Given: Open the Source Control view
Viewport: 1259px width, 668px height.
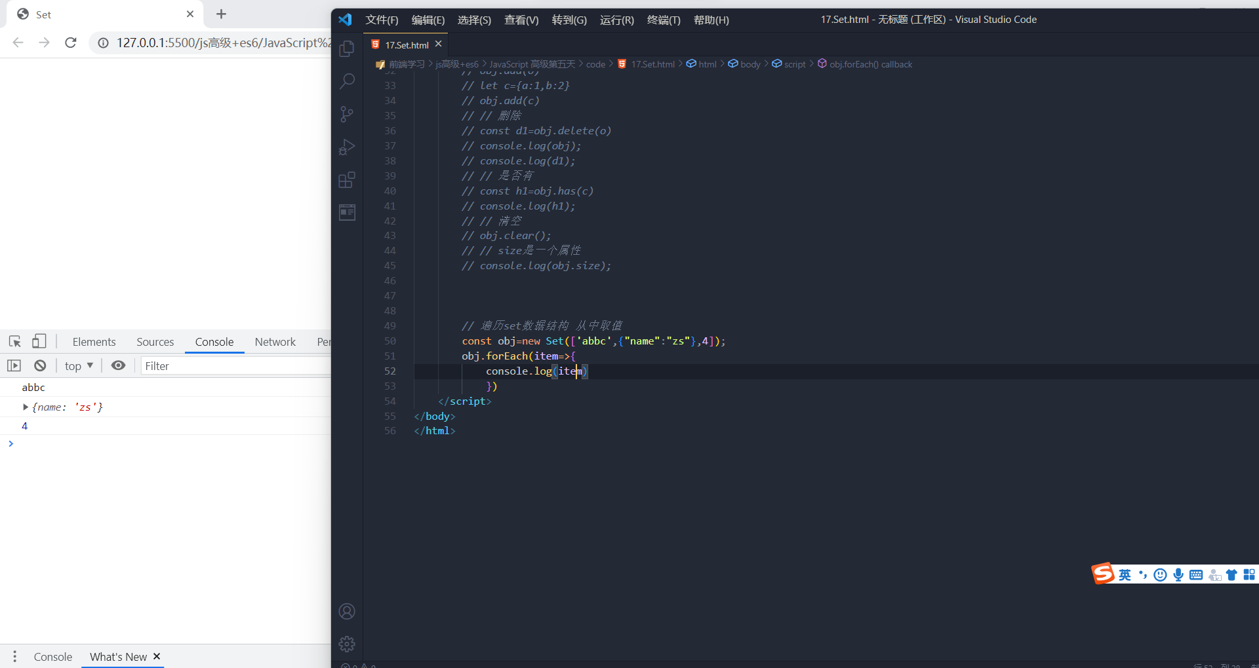Looking at the screenshot, I should 347,114.
